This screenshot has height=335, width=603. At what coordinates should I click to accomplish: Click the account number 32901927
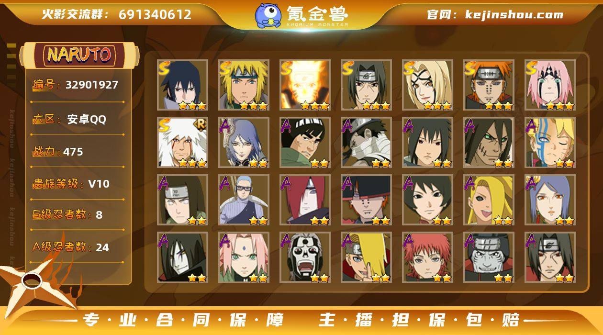click(x=92, y=85)
